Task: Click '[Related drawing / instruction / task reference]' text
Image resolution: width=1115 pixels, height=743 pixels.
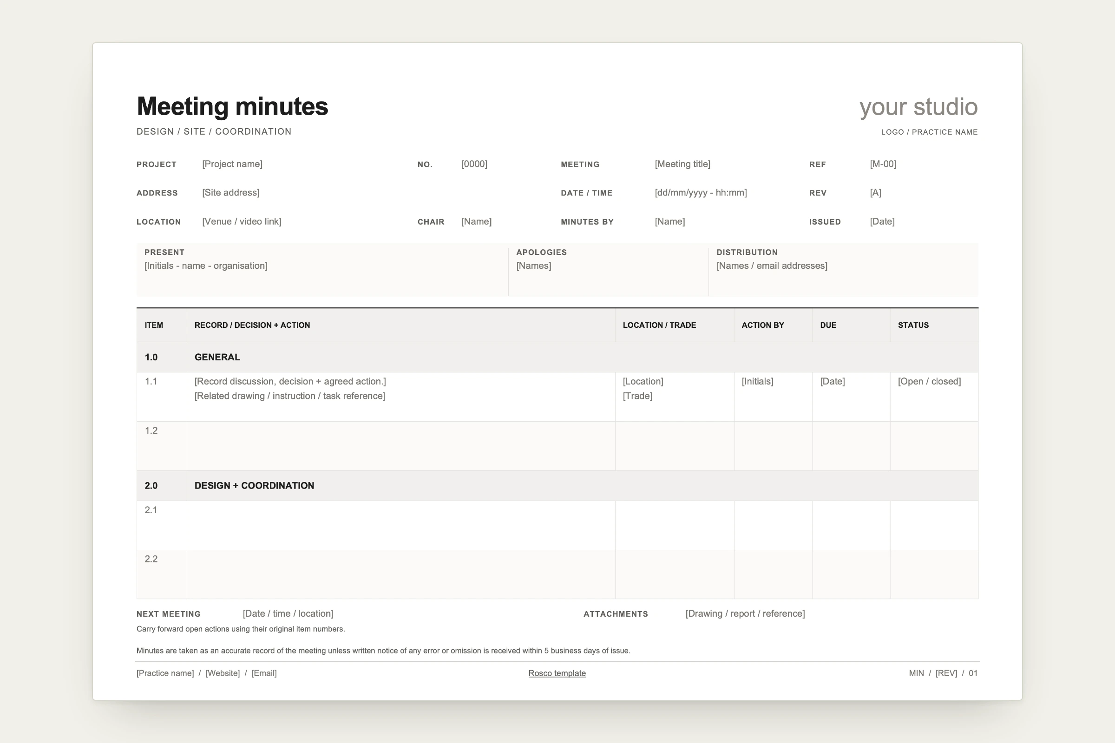Action: (x=289, y=396)
